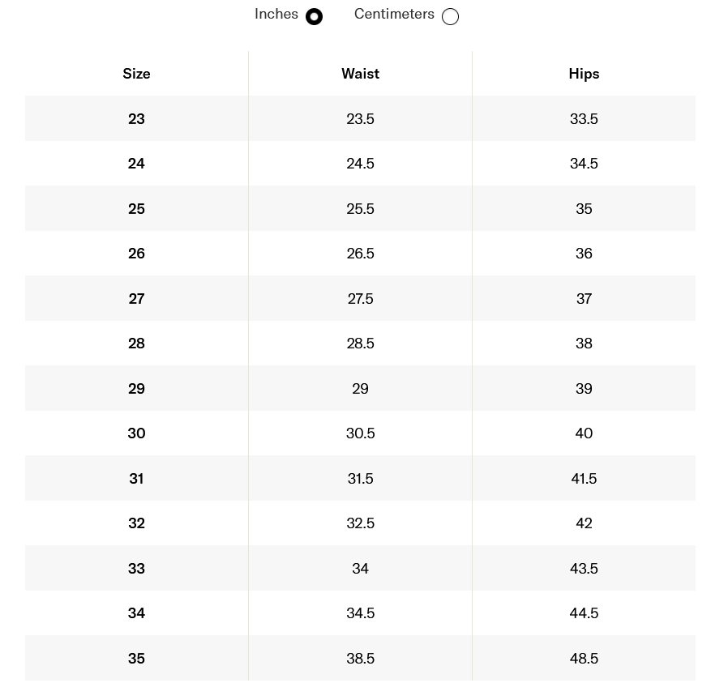The image size is (711, 700).
Task: Click waist value 31.5
Action: pos(360,479)
